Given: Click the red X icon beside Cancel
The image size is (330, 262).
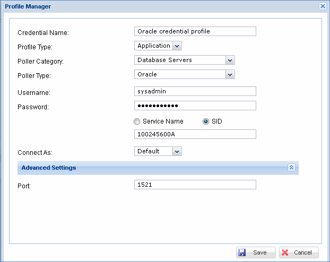Looking at the screenshot, I should pos(285,252).
